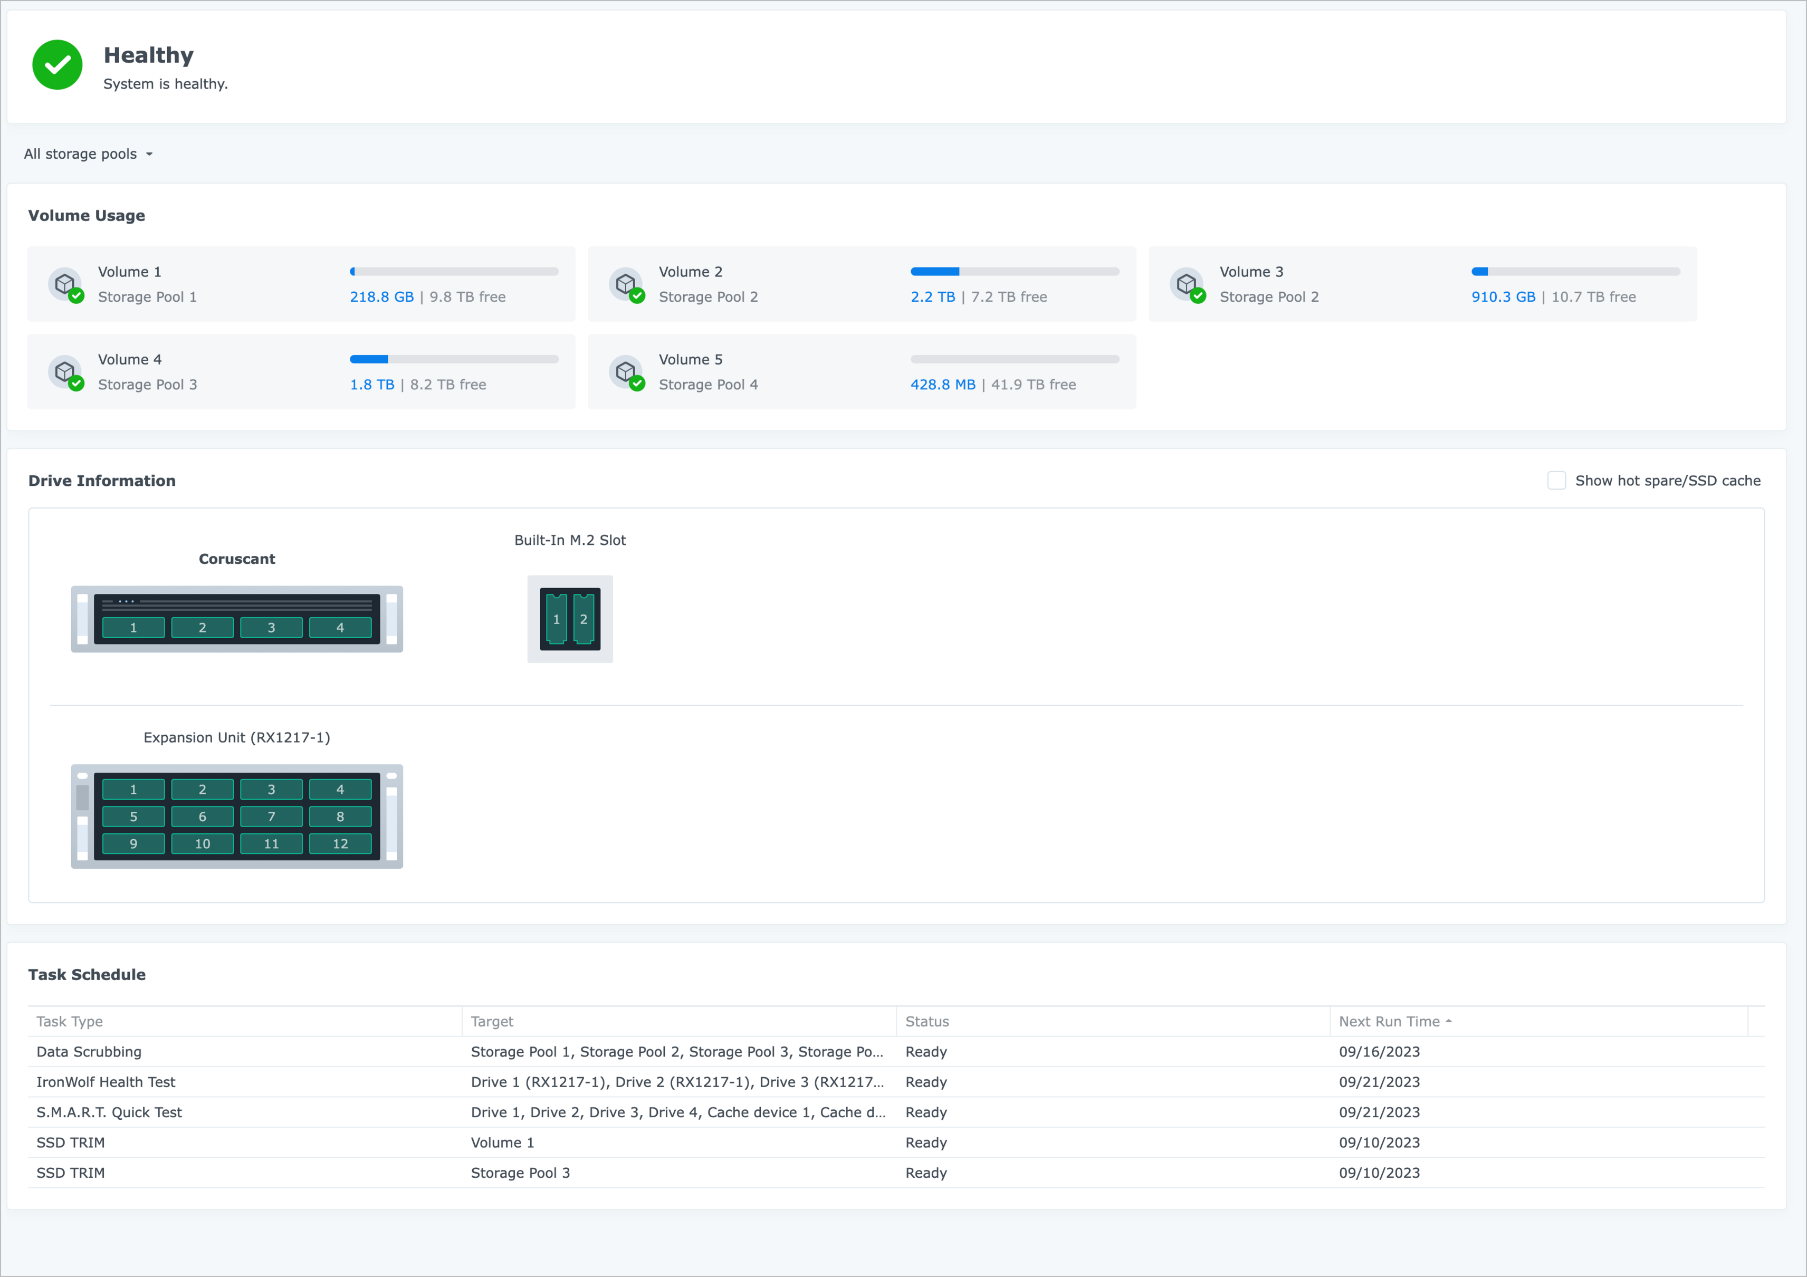Click the Built-In M.2 Slot label

570,541
